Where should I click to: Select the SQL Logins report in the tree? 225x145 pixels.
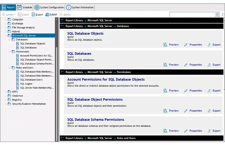26,84
